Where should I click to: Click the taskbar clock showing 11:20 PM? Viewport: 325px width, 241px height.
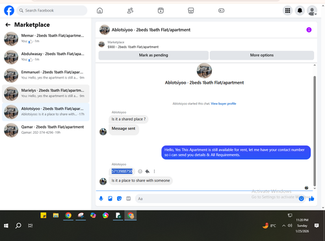click(302, 225)
